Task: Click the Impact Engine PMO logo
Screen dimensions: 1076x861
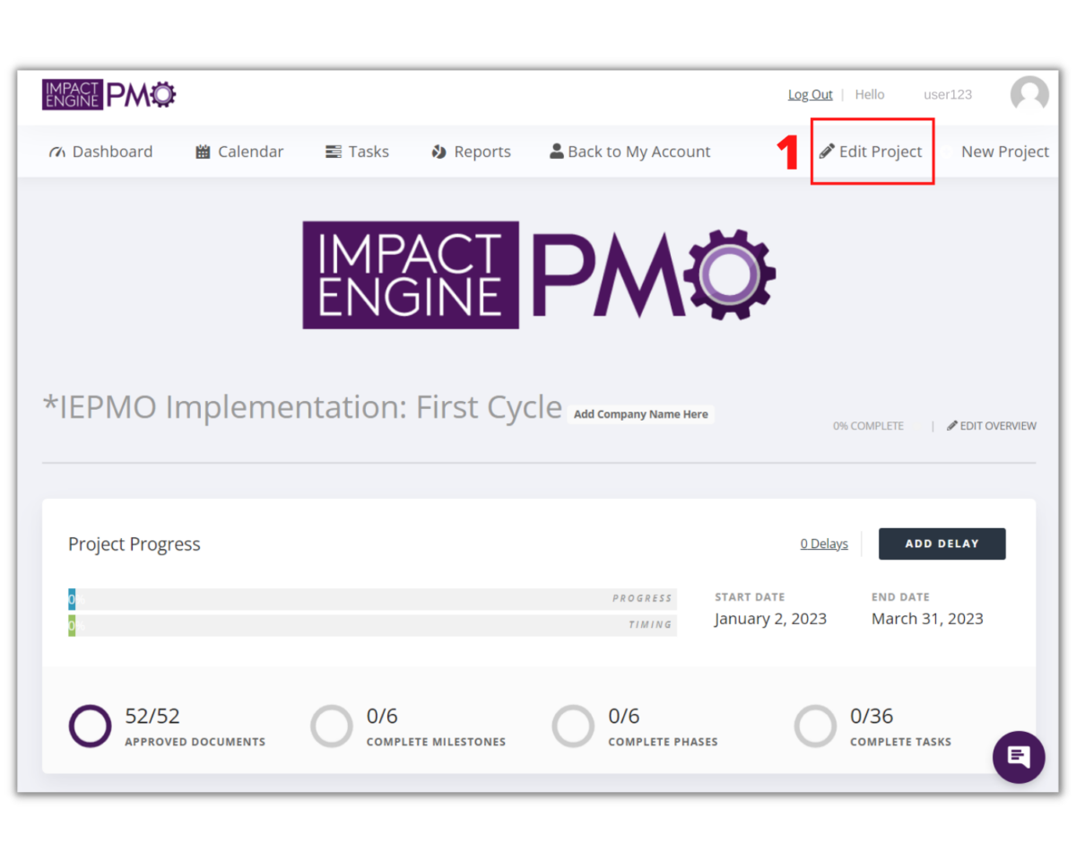Action: 108,93
